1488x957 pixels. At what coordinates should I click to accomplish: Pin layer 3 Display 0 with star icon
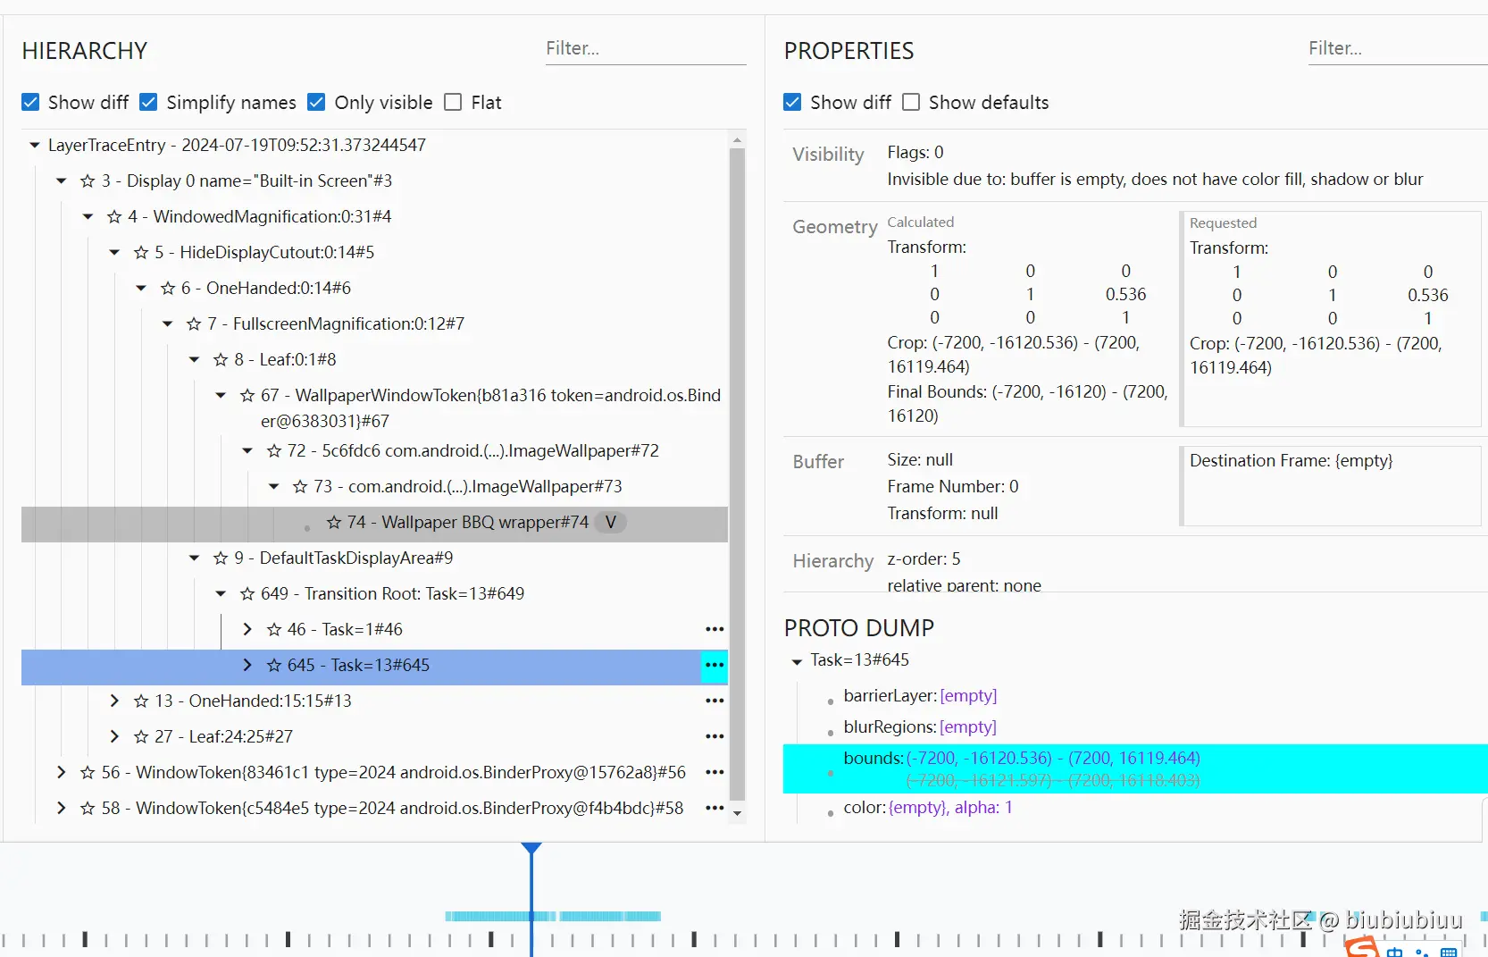click(88, 181)
